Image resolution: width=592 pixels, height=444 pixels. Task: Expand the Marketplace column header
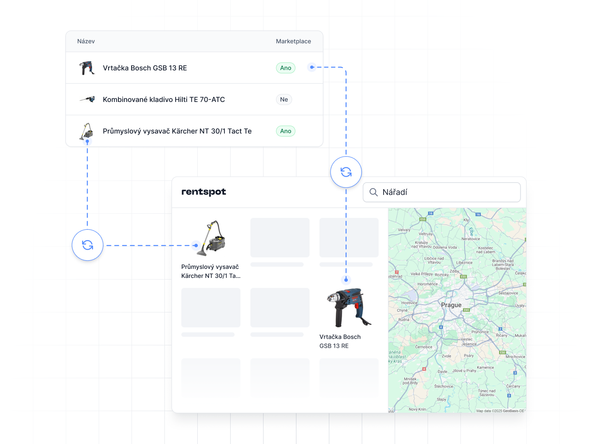point(293,41)
